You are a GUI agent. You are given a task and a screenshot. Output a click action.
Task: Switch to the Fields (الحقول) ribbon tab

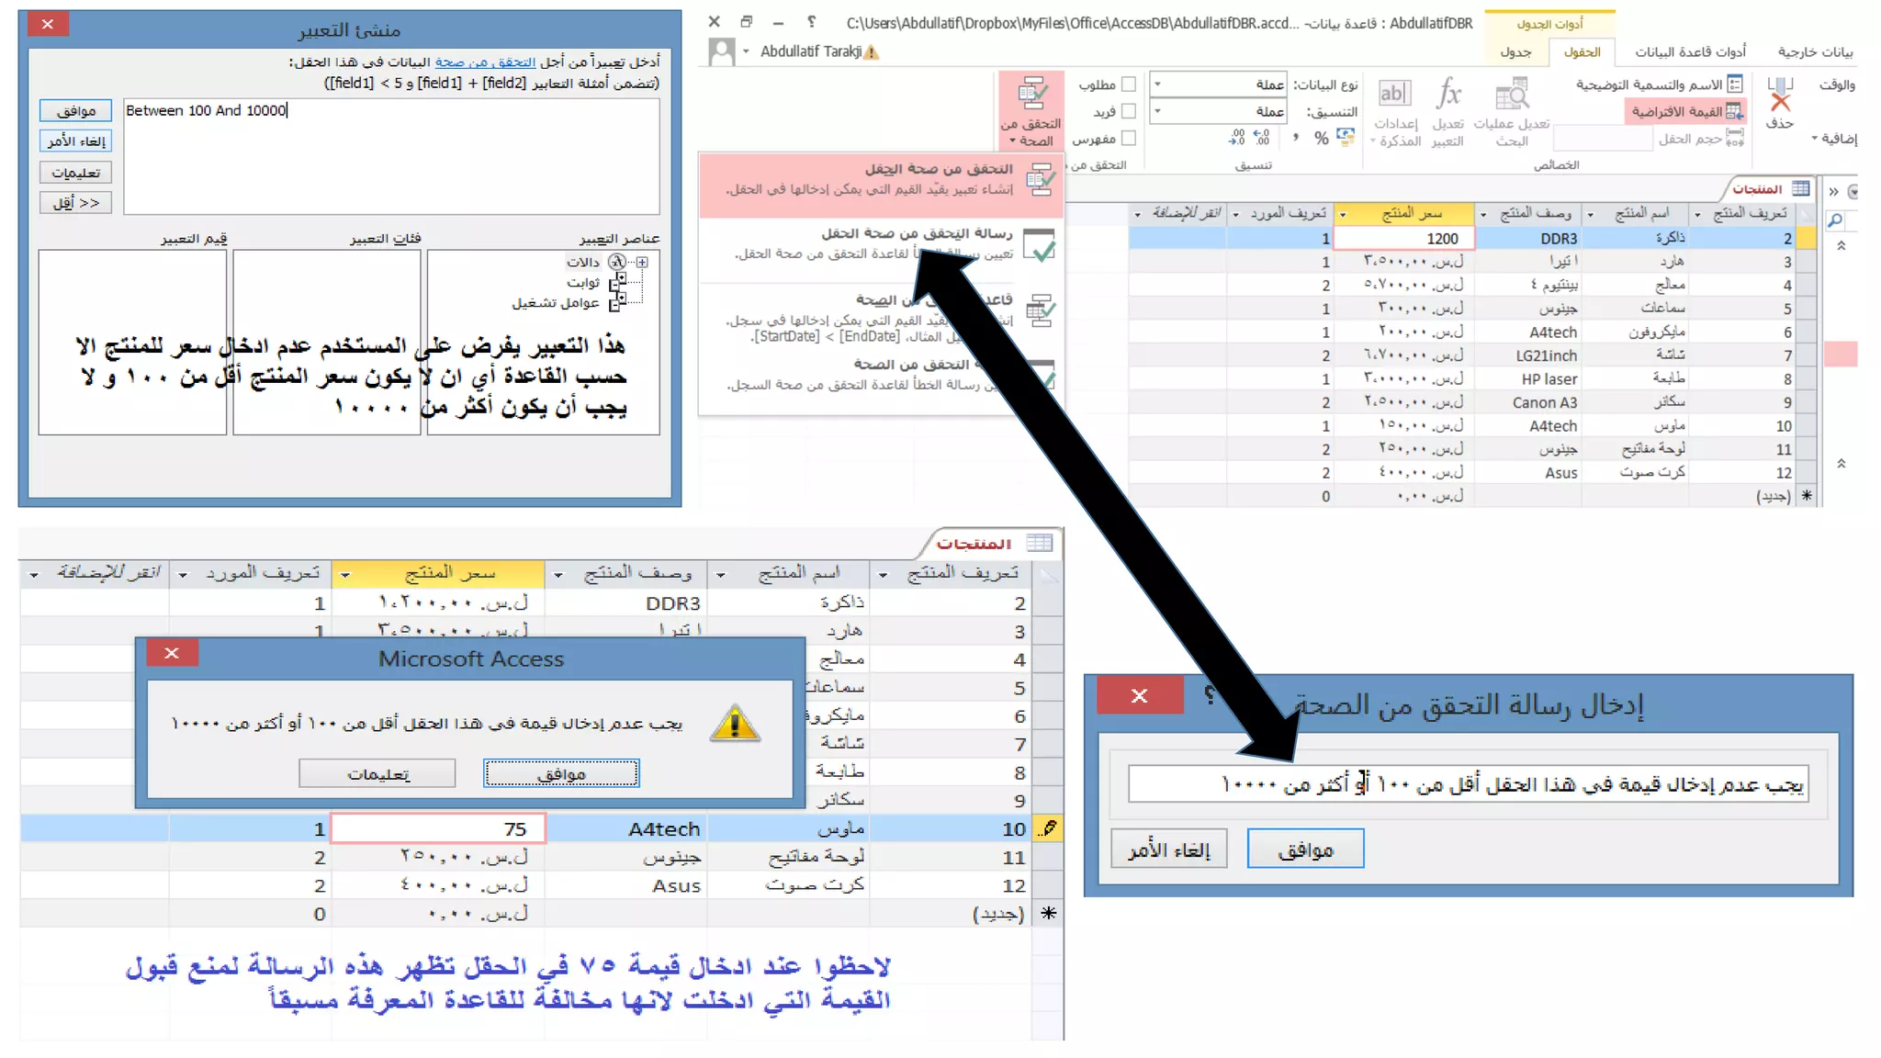1582,52
